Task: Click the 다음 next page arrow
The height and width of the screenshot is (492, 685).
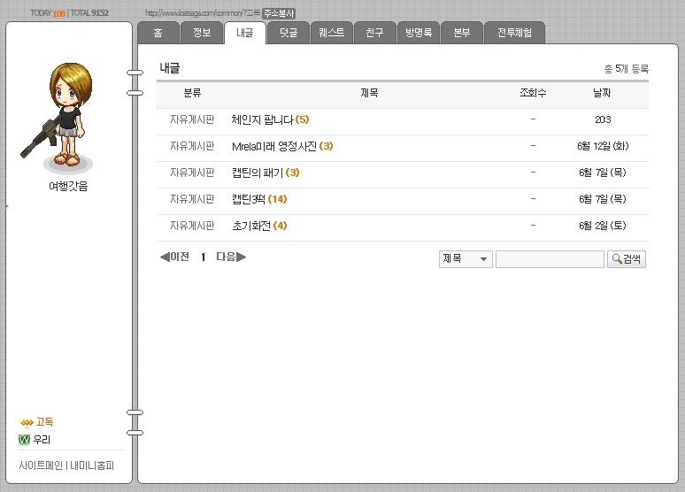Action: (x=231, y=257)
